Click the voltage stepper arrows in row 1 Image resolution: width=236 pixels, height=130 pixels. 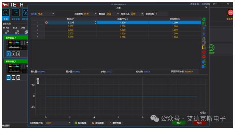coord(95,23)
